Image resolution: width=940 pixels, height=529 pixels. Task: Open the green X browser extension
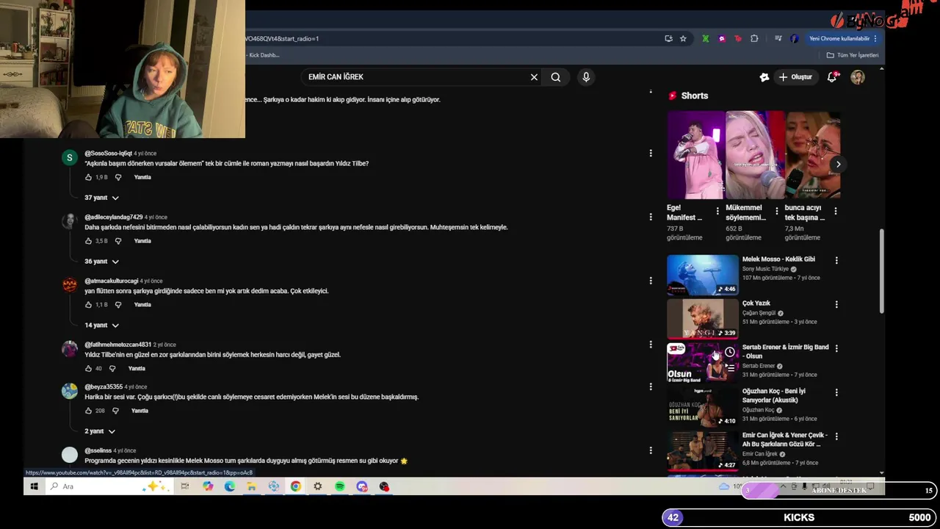[706, 38]
